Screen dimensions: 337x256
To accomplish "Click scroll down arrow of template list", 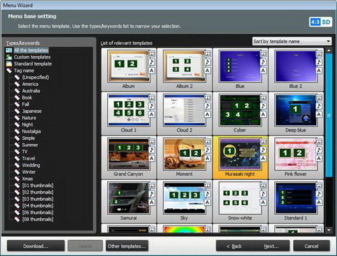I will point(329,230).
